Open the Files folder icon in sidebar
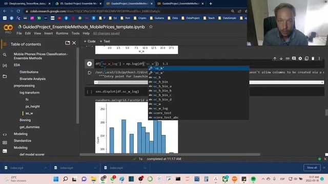 [5, 76]
